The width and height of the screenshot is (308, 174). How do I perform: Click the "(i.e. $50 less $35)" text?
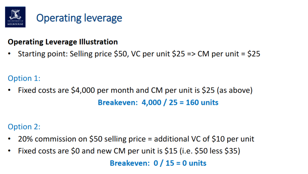click(x=210, y=151)
